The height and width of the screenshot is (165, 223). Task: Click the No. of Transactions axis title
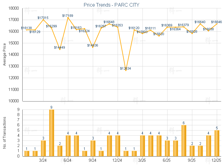tap(4, 133)
